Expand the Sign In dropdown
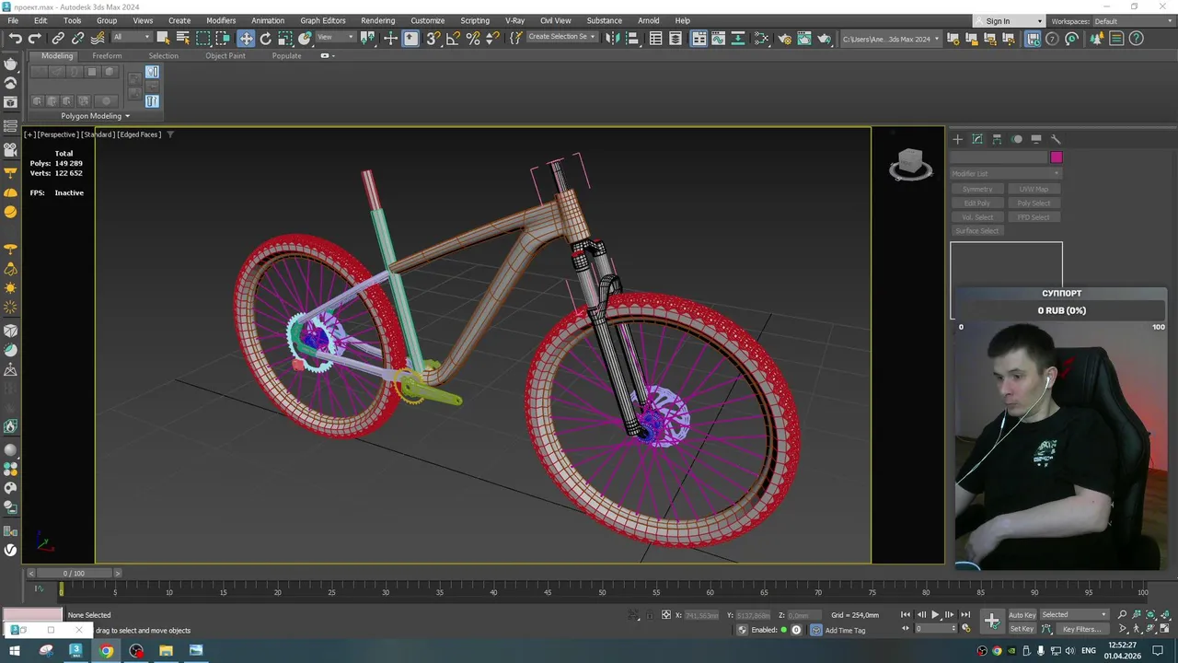This screenshot has width=1178, height=663. coord(1040,21)
